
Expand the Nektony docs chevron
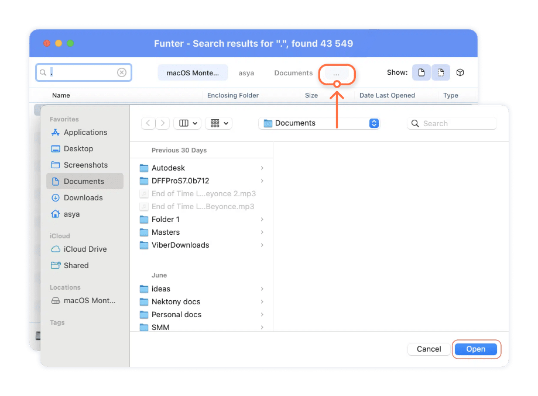[x=262, y=302]
